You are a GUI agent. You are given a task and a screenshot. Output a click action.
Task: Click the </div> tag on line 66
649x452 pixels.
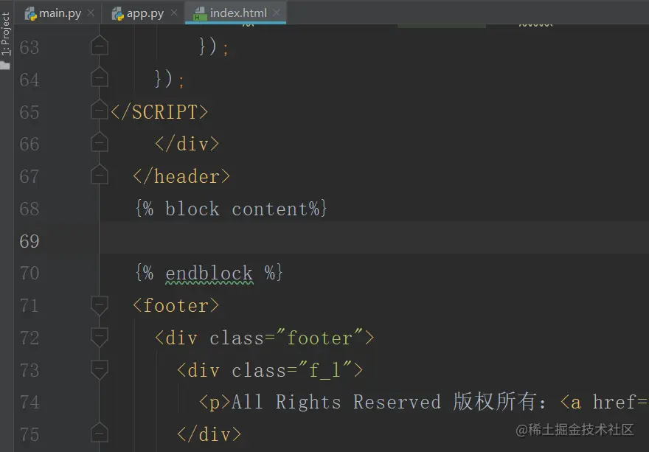pos(187,144)
